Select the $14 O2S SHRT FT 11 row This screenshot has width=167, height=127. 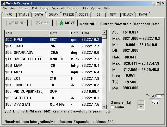pyautogui.click(x=53, y=59)
